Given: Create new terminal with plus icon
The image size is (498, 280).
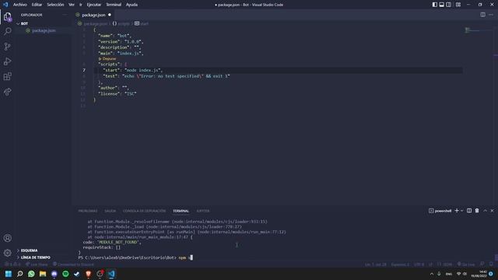Looking at the screenshot, I should [x=457, y=211].
